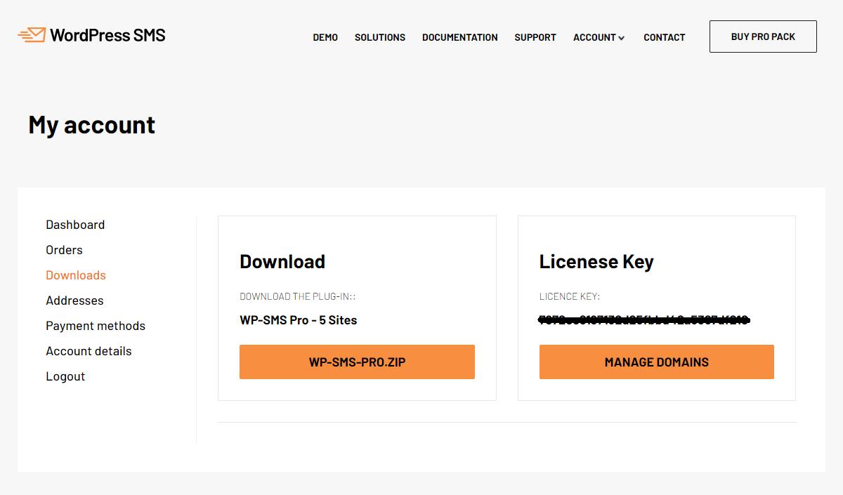Open the Contact page
The width and height of the screenshot is (843, 495).
click(x=665, y=37)
